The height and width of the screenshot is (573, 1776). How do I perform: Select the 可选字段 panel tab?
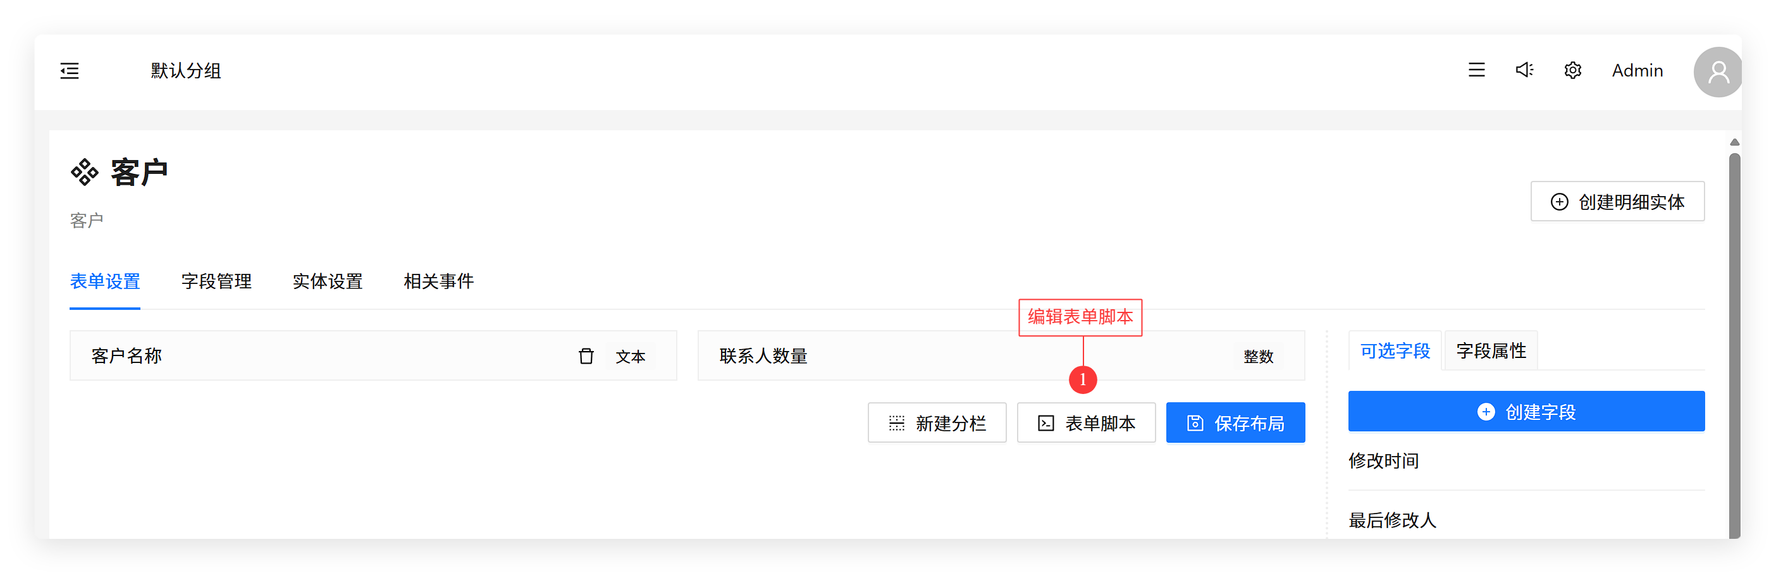(x=1395, y=351)
